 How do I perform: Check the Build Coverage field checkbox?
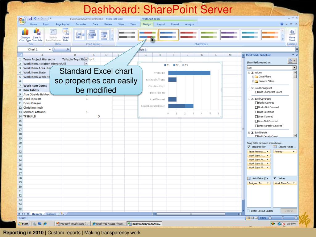coord(256,112)
